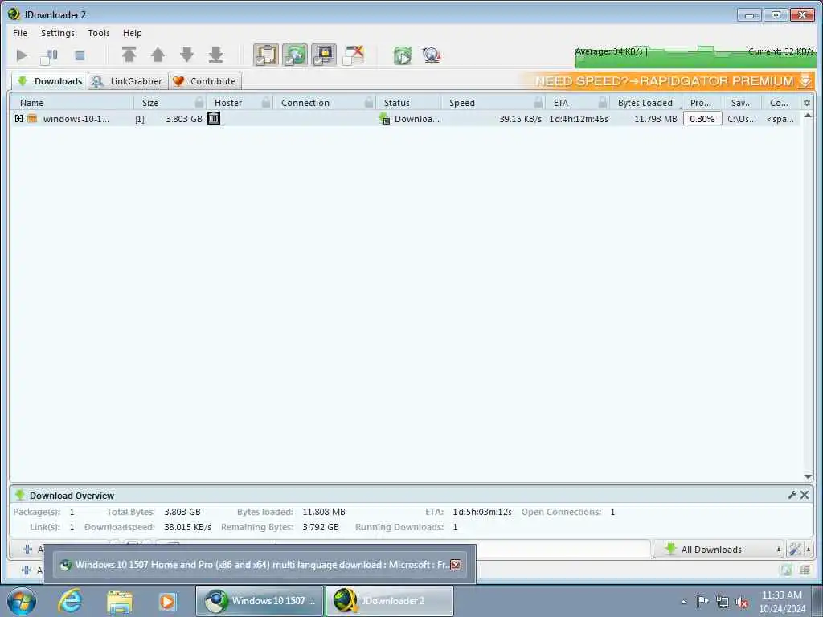The image size is (823, 617).
Task: Open Windows Explorer folder from taskbar
Action: click(120, 601)
